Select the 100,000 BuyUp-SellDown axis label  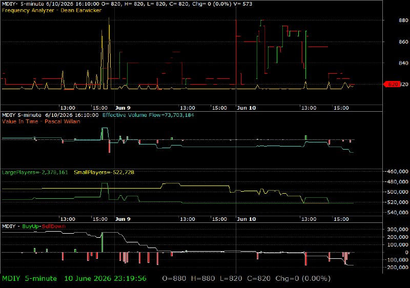398,244
